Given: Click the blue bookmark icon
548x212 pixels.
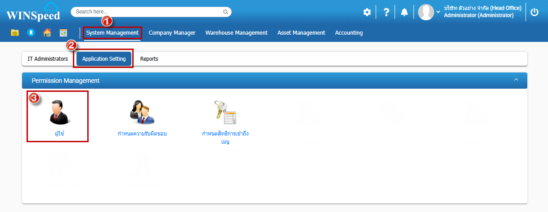Looking at the screenshot, I should click(x=31, y=33).
